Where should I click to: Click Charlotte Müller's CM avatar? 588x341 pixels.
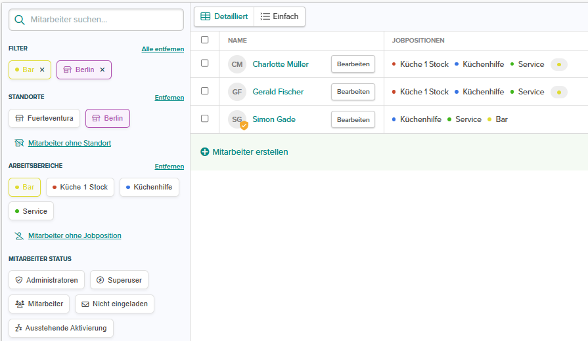point(237,64)
